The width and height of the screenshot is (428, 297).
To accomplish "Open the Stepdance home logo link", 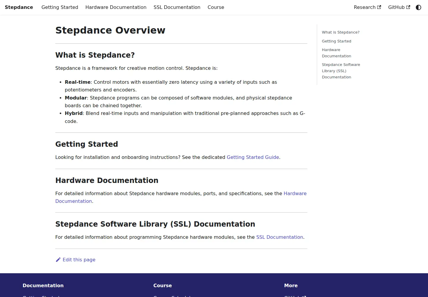I will [19, 7].
